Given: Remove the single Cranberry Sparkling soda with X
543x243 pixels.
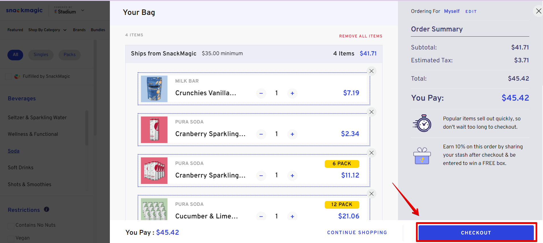Looking at the screenshot, I should [x=371, y=112].
